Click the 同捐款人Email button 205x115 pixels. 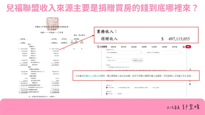click(x=137, y=60)
